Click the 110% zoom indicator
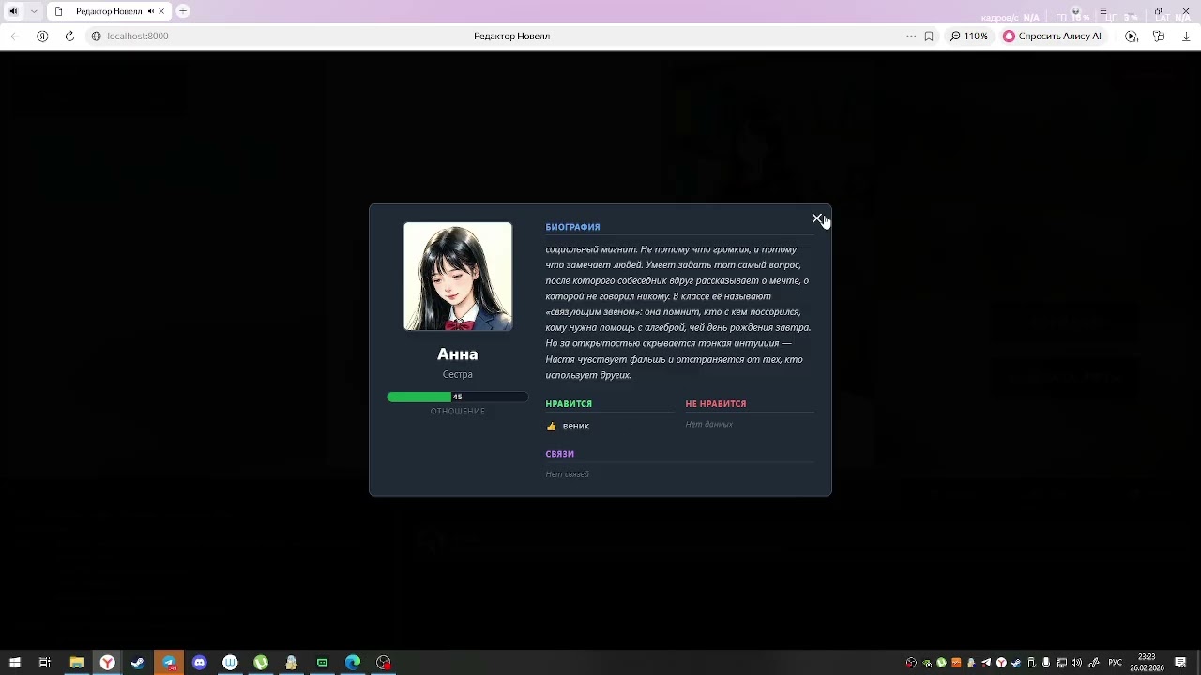This screenshot has height=675, width=1201. pyautogui.click(x=968, y=37)
